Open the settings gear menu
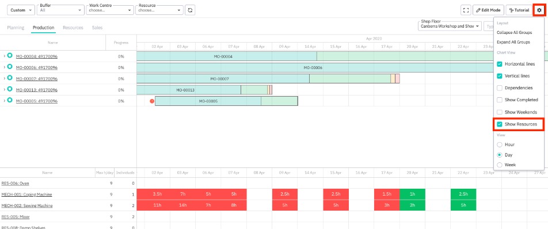Image resolution: width=548 pixels, height=229 pixels. [x=539, y=10]
